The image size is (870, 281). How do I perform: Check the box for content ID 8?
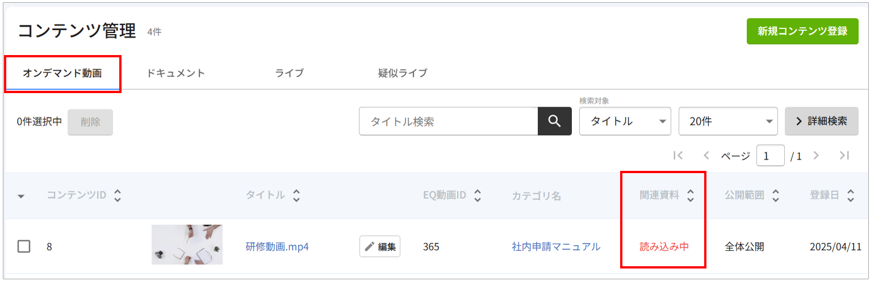click(24, 246)
